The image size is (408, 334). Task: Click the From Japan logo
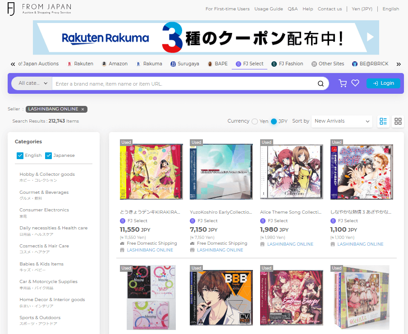(x=39, y=9)
